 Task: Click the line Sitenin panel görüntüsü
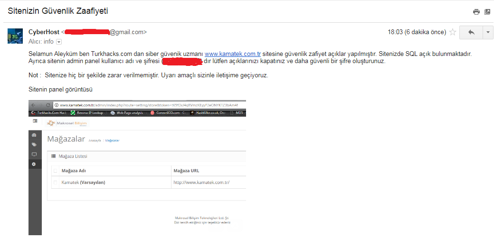[x=60, y=90]
